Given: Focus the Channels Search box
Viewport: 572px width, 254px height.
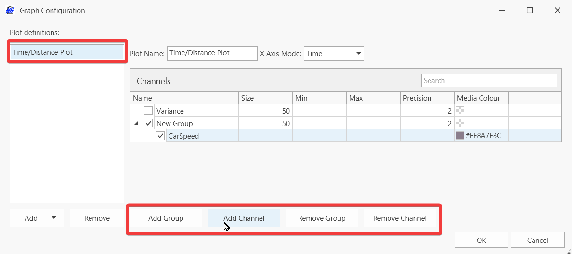Looking at the screenshot, I should pos(489,81).
